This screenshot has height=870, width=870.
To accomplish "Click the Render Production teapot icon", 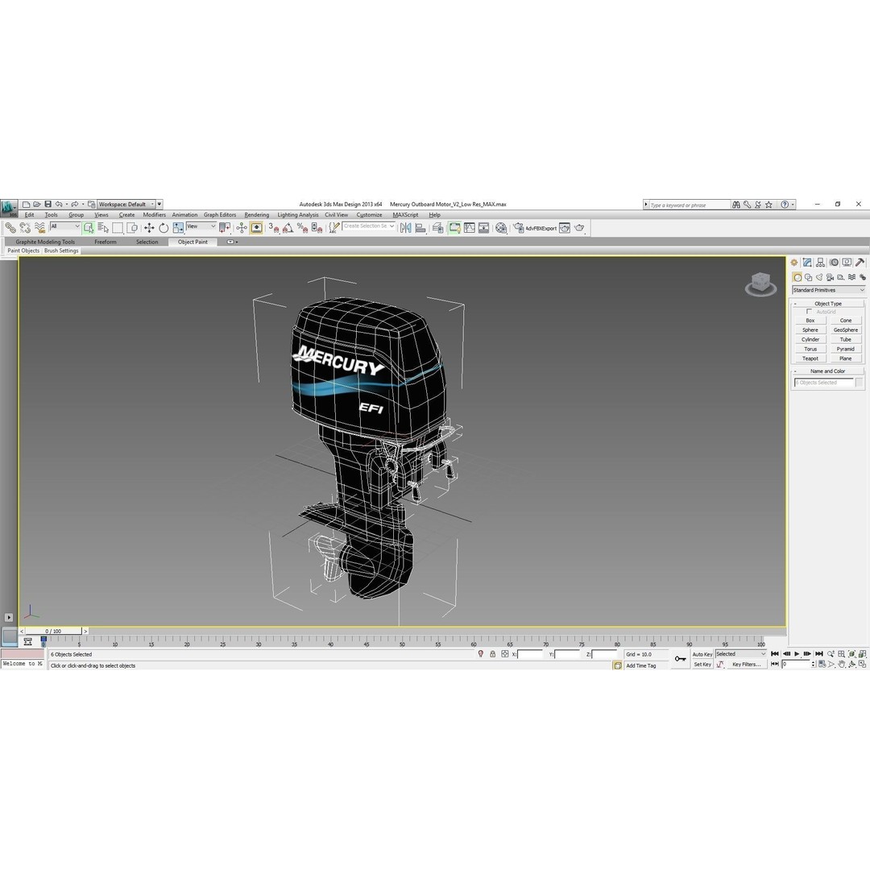I will point(579,227).
